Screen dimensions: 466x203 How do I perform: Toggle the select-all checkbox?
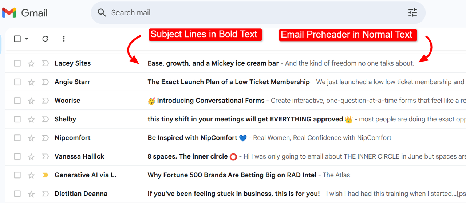pos(17,39)
